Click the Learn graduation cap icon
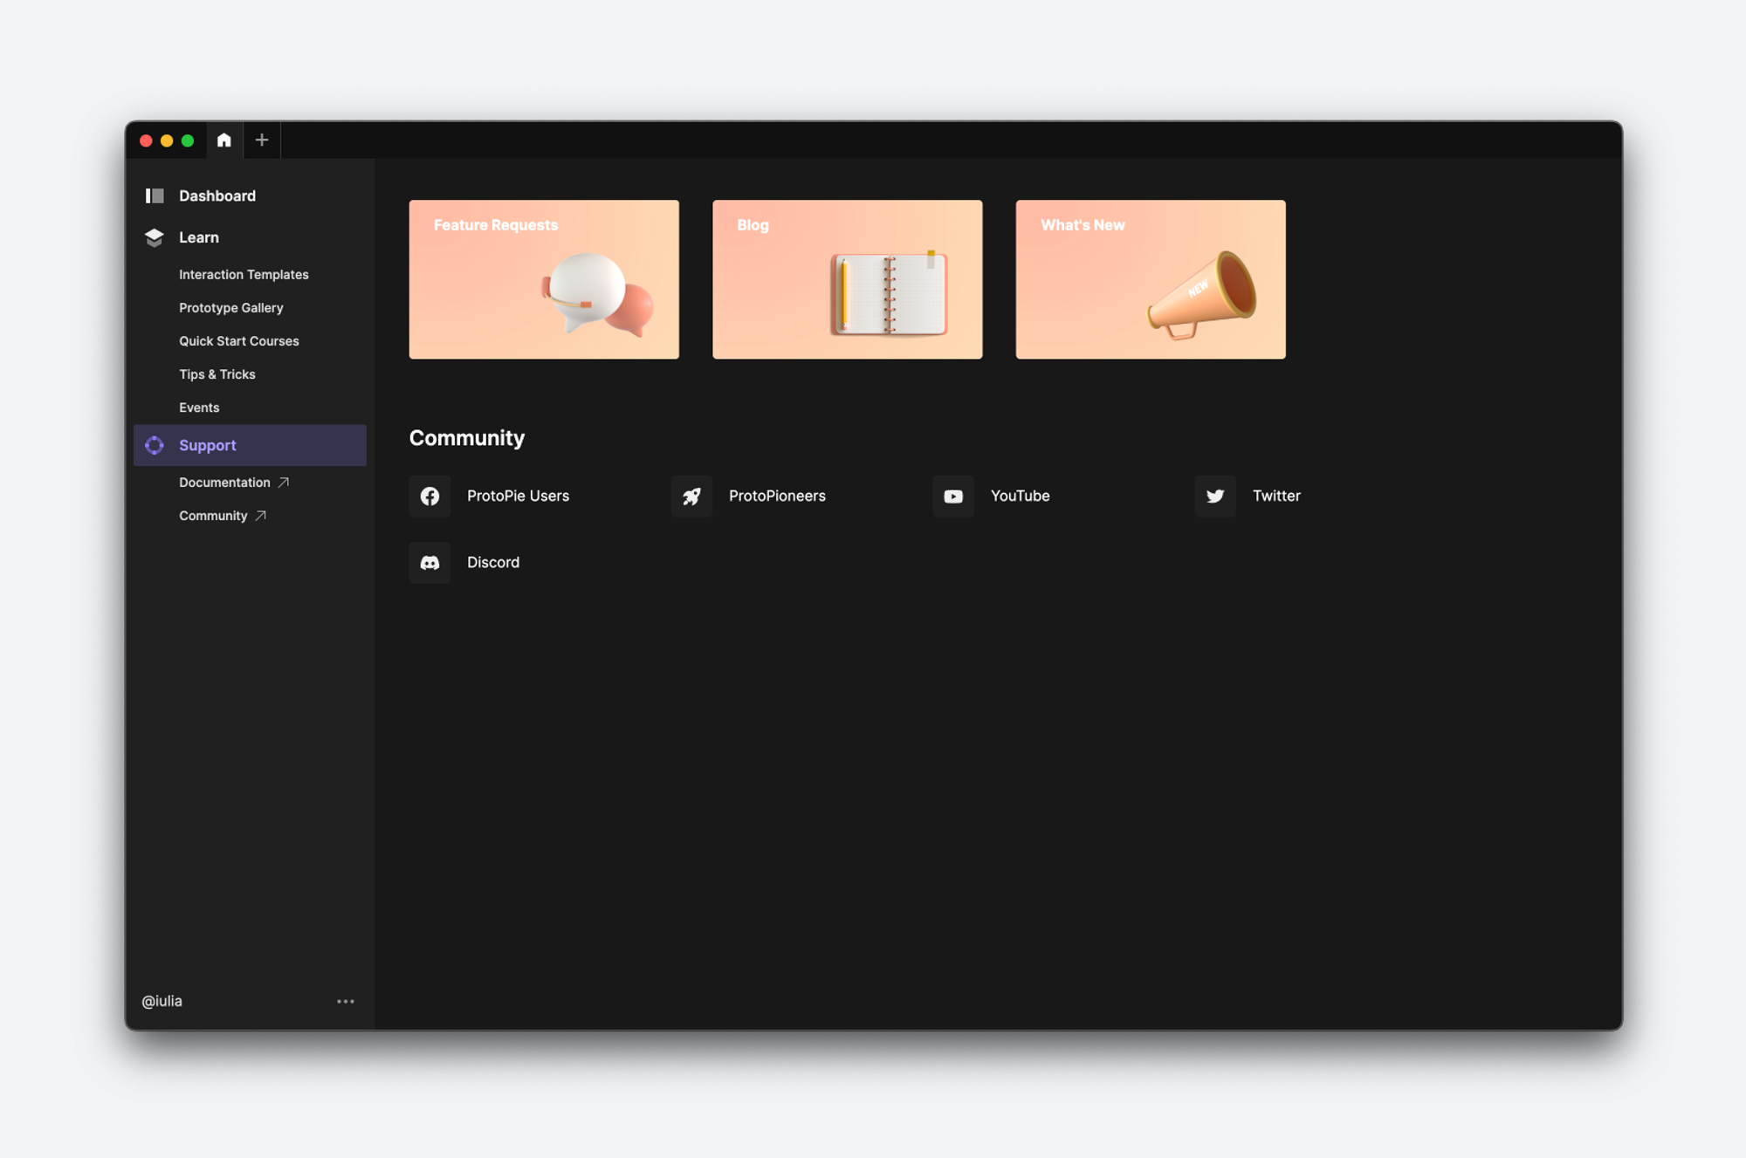Image resolution: width=1746 pixels, height=1158 pixels. tap(155, 237)
